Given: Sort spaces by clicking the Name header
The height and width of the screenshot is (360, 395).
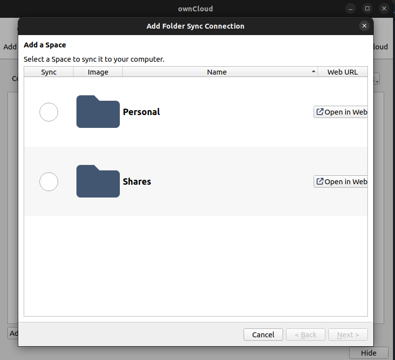Looking at the screenshot, I should (217, 72).
